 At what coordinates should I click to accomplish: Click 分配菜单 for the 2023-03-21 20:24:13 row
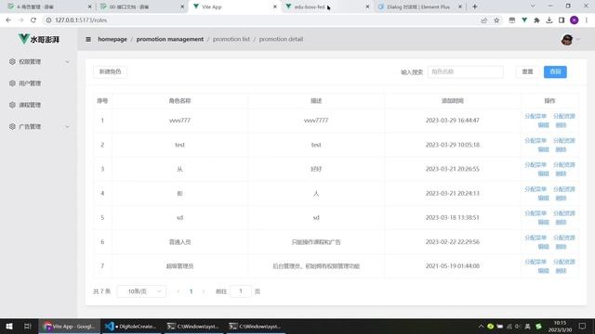[x=535, y=188]
